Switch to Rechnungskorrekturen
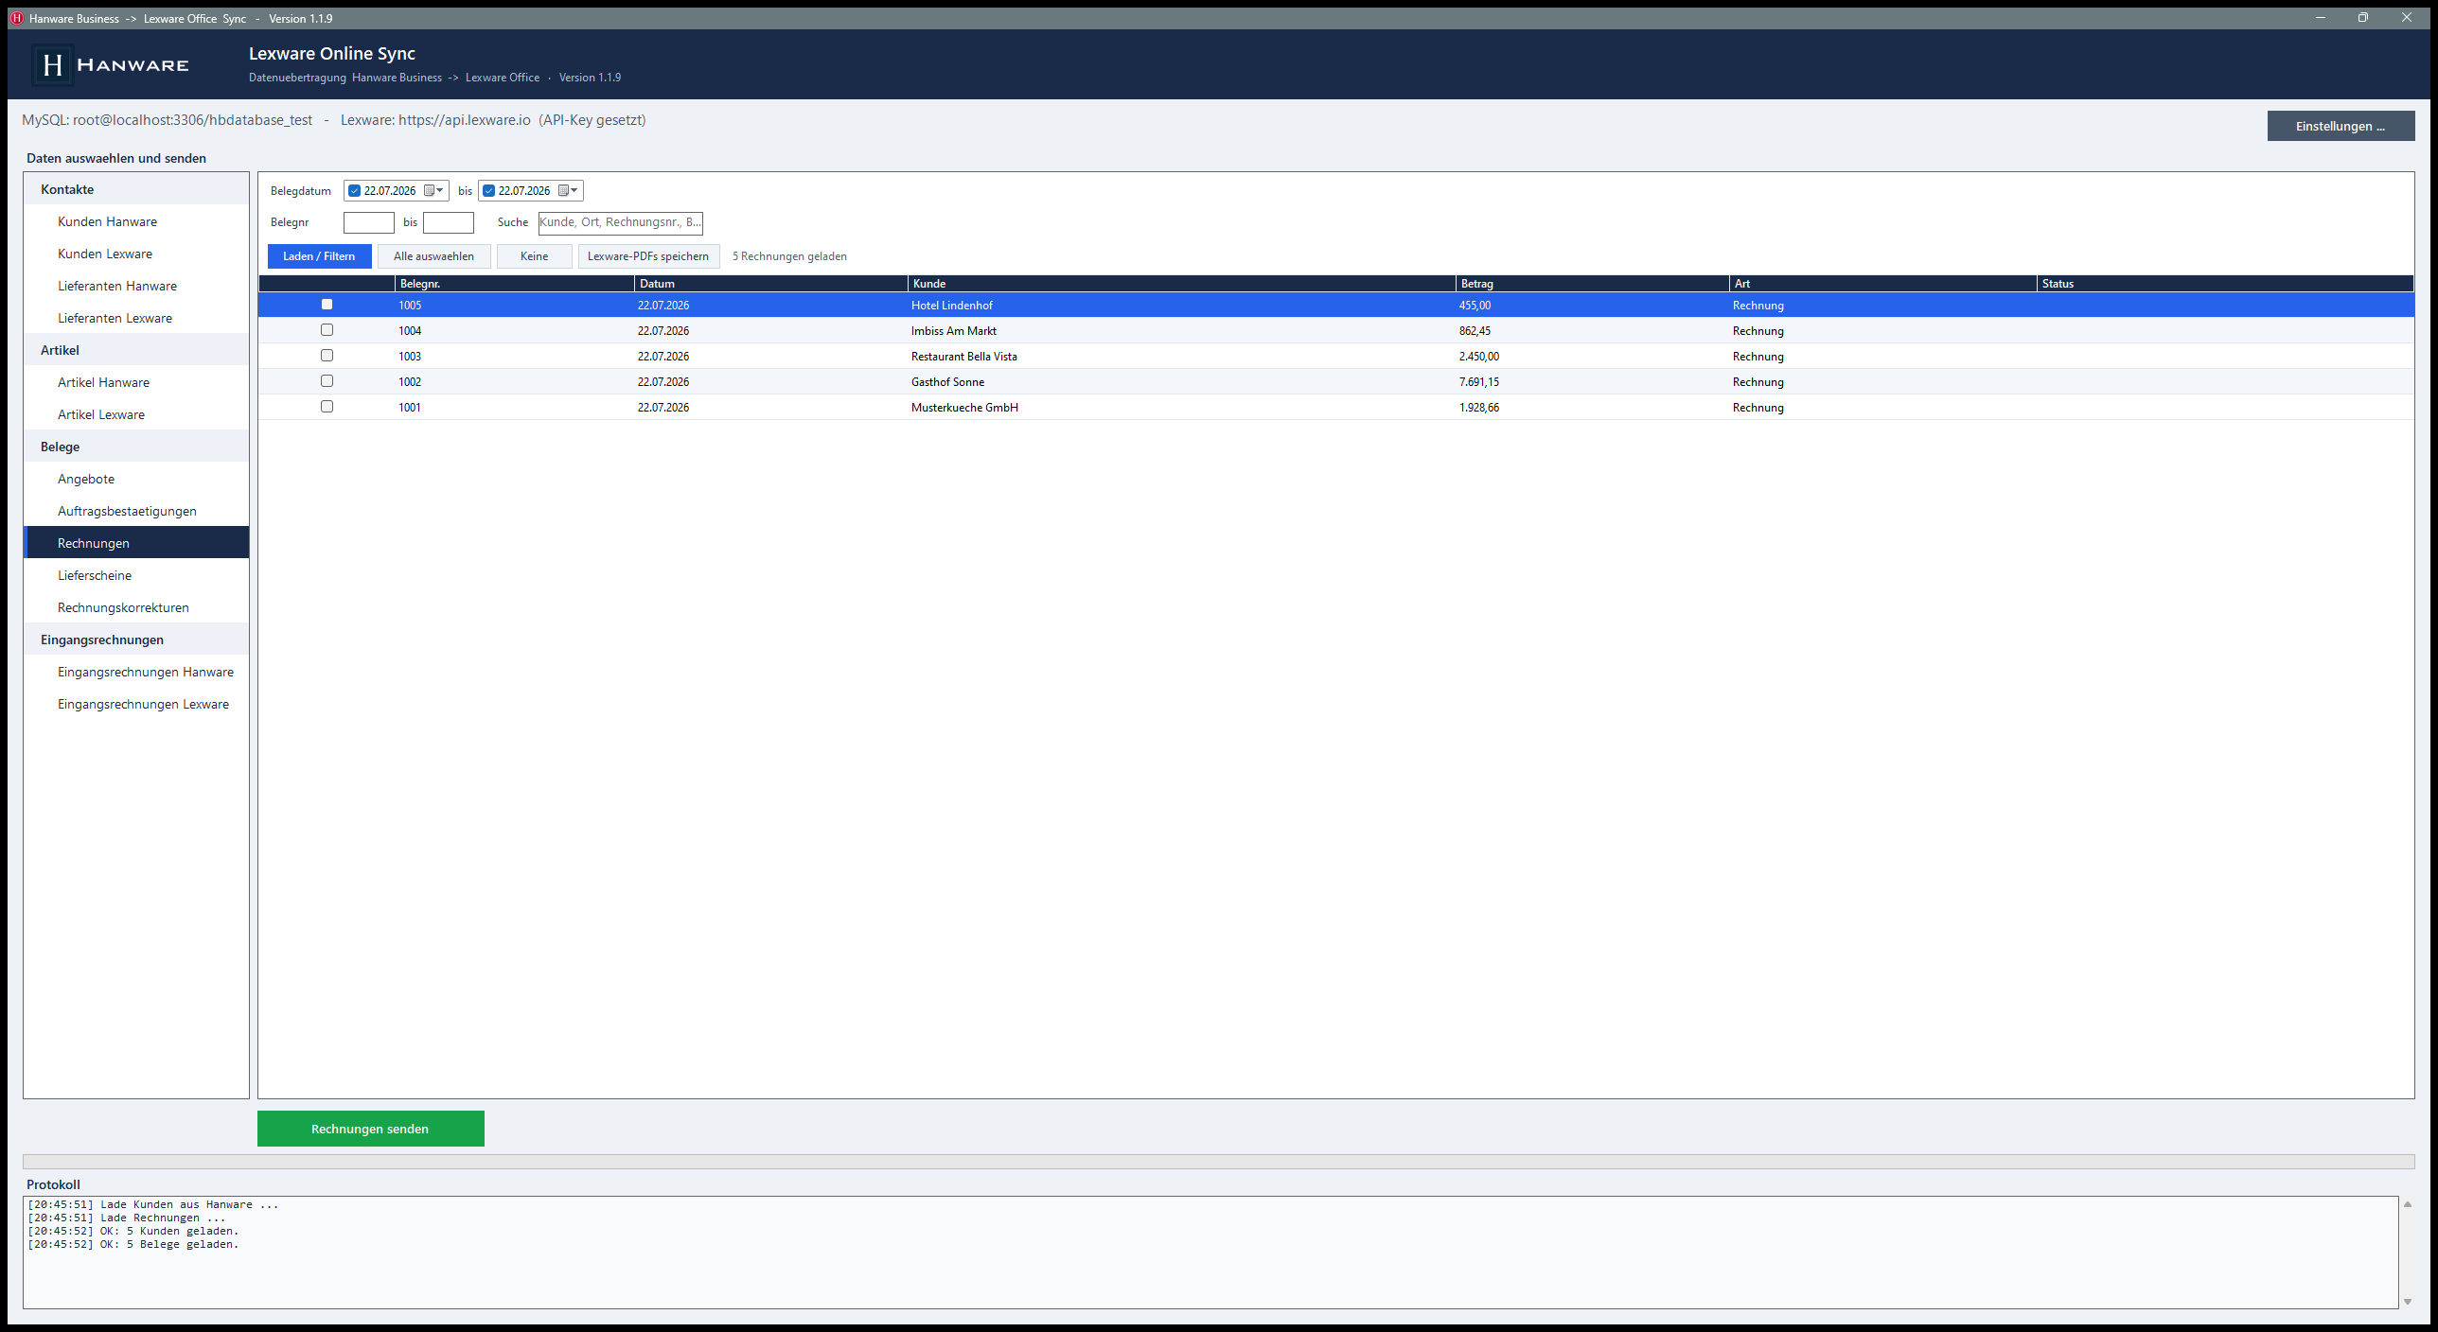This screenshot has width=2438, height=1332. 136,607
